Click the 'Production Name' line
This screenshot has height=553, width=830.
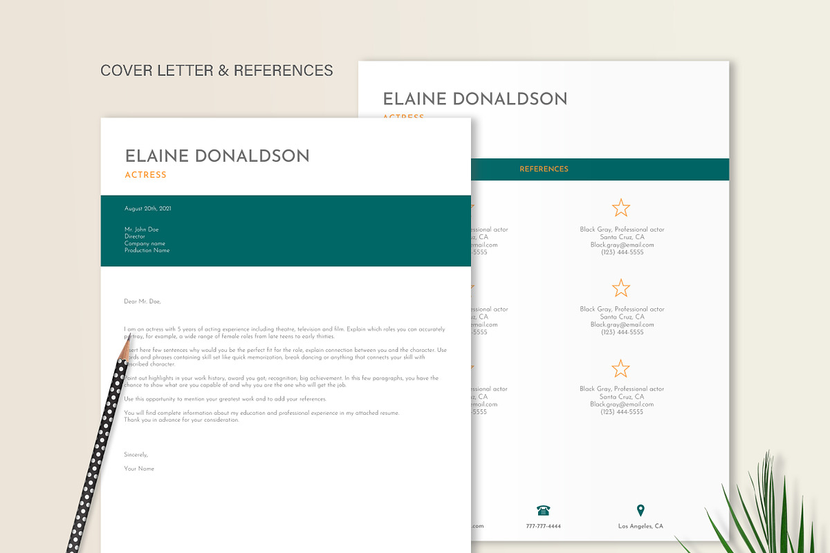click(x=147, y=250)
